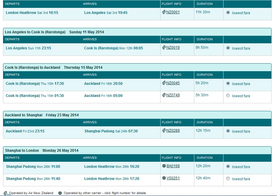Viewport: 277px width, 196px height.
Task: Select lowest fare radio for BA0168
Action: [x=228, y=166]
